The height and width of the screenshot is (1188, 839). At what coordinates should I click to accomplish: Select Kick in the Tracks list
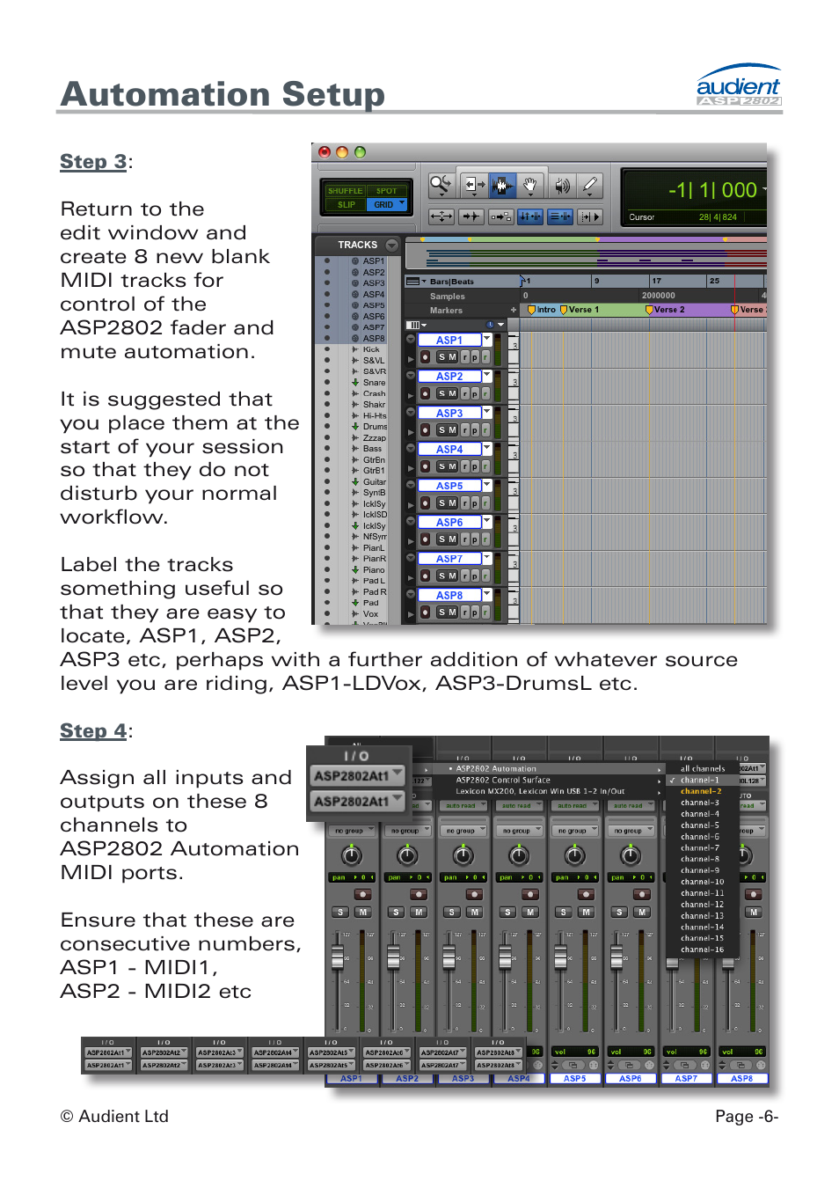point(371,349)
